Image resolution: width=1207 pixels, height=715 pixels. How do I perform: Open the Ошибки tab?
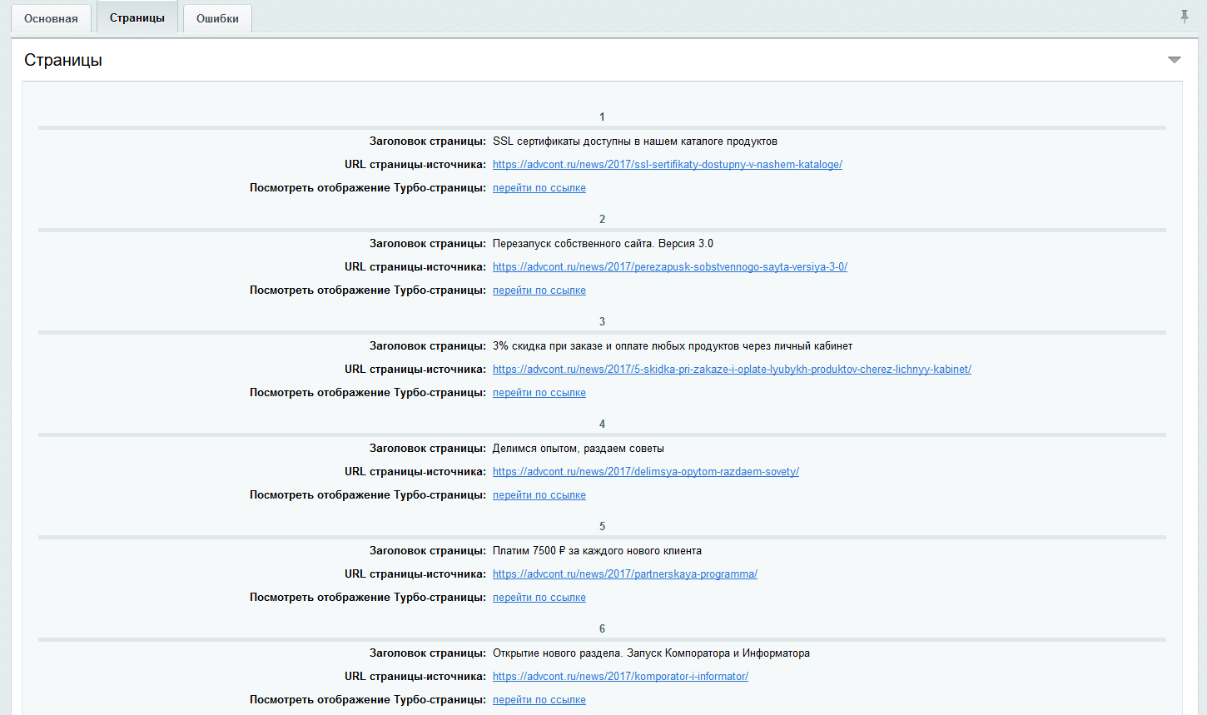[x=217, y=18]
